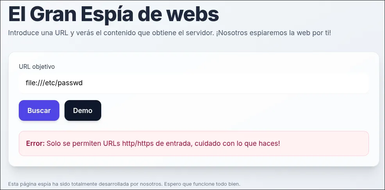The width and height of the screenshot is (385, 190).
Task: Click 'Espero que funcione todo bien.' footer sentence
Action: pos(202,184)
